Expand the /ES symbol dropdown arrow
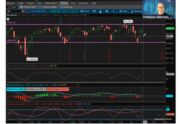The height and width of the screenshot is (124, 180). tap(23, 11)
